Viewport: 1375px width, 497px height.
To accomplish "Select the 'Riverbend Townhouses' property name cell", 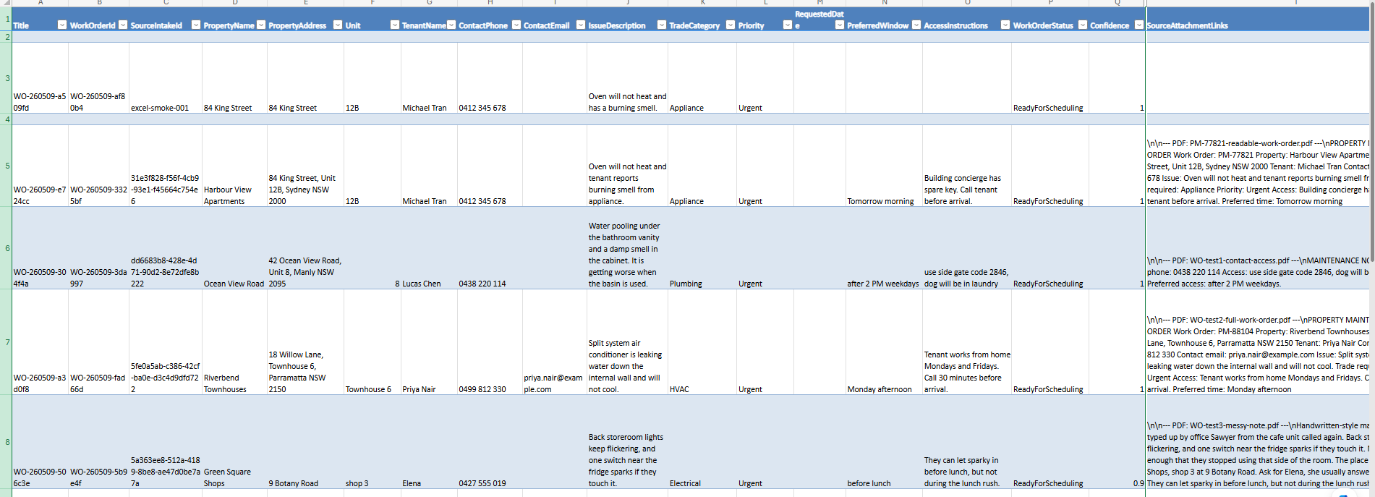I will point(234,342).
